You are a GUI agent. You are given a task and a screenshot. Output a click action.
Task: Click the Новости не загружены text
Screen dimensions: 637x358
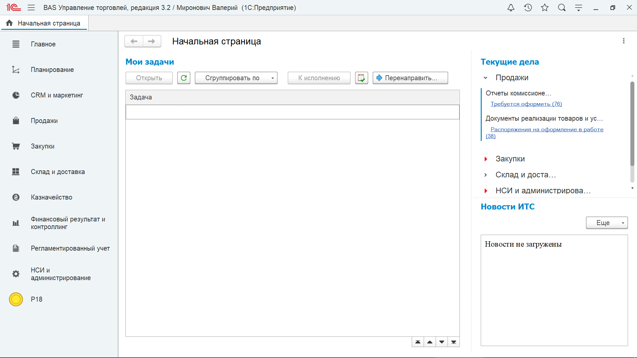523,244
